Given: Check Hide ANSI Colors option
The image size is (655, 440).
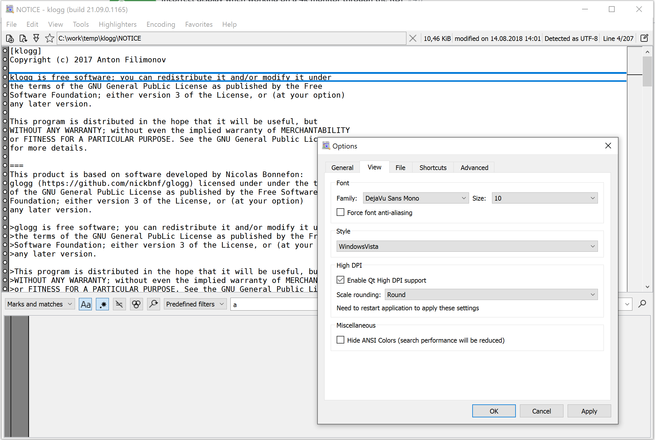Looking at the screenshot, I should (x=340, y=340).
